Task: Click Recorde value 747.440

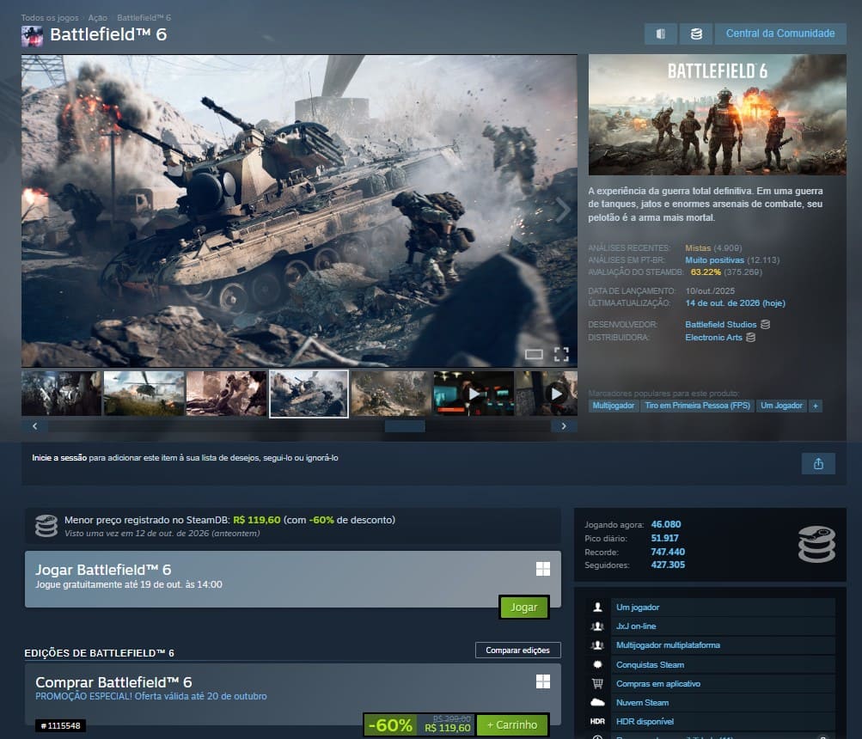Action: click(x=668, y=552)
